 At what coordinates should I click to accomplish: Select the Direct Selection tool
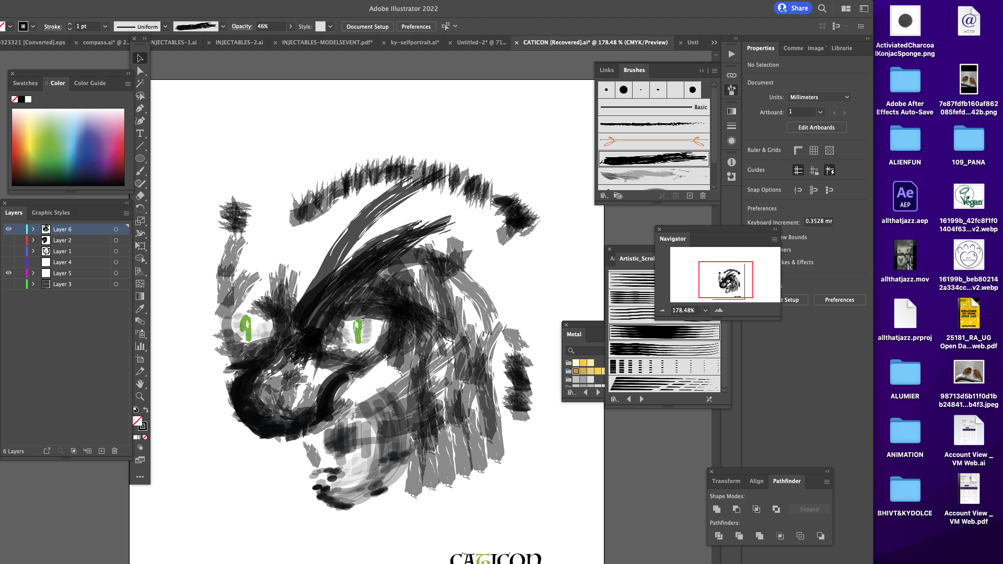pyautogui.click(x=140, y=70)
